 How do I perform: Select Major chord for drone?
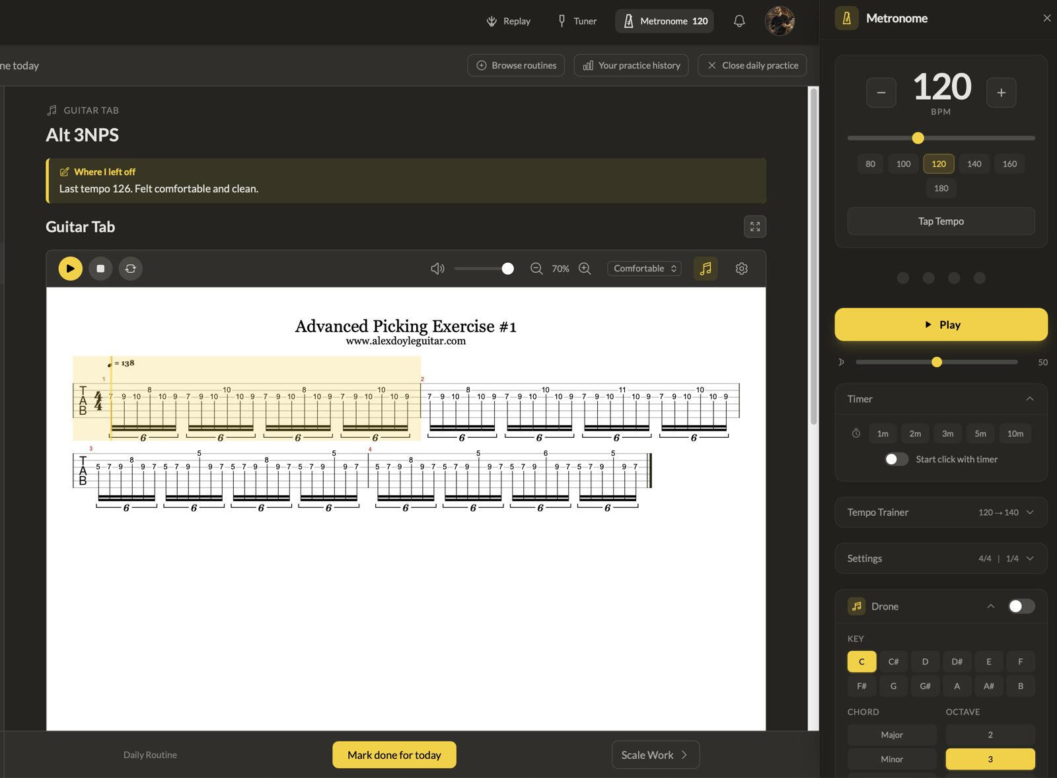[892, 735]
